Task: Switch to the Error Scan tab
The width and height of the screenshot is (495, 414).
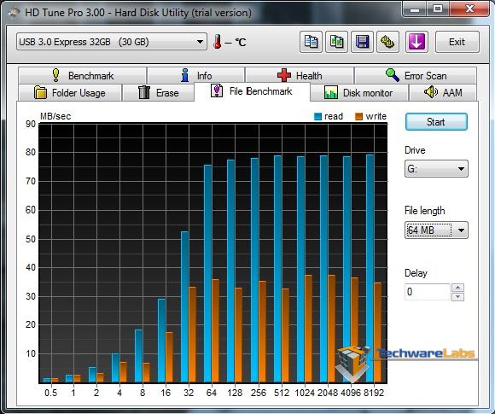Action: (x=416, y=75)
